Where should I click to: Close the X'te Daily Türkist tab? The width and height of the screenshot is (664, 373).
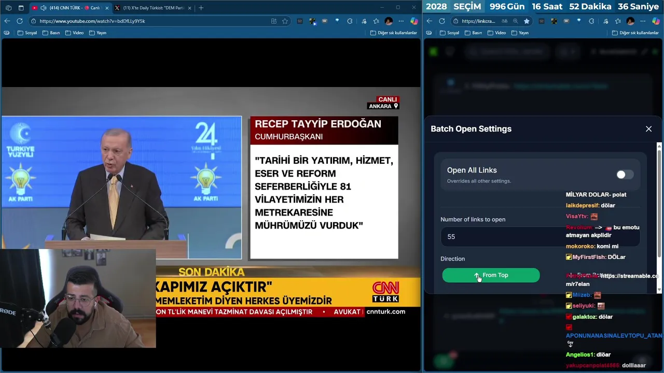click(189, 8)
